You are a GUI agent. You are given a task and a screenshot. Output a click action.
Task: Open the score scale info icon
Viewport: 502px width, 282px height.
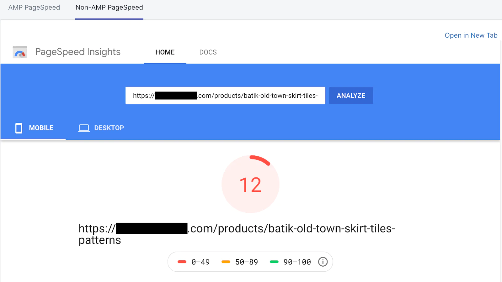click(323, 262)
